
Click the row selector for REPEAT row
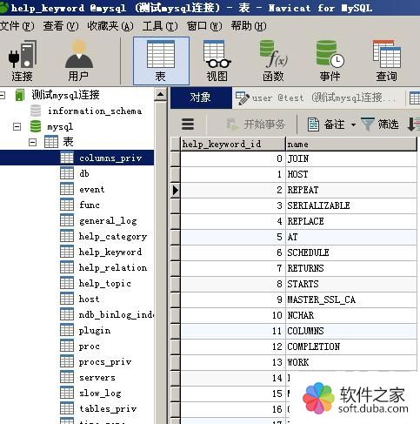click(x=176, y=191)
